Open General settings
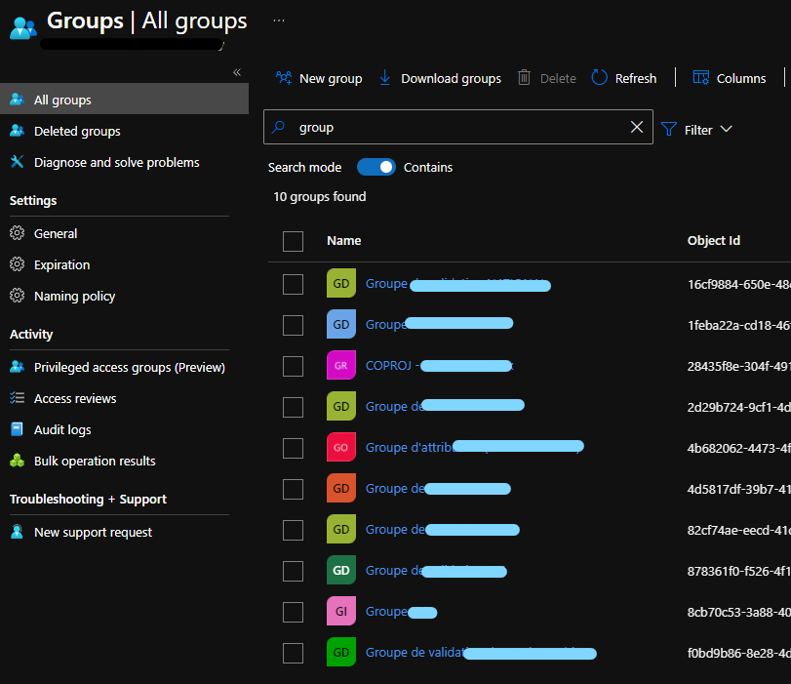The width and height of the screenshot is (791, 684). 56,234
